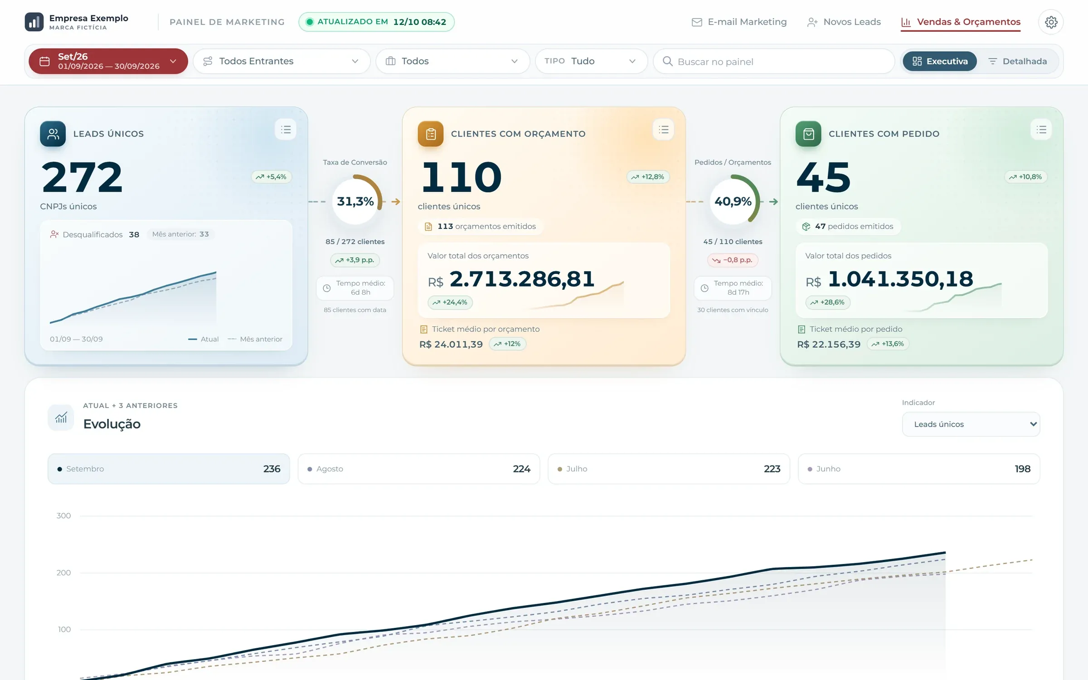Screen dimensions: 1088x680
Task: Click the calendar icon in the Set/26 date filter
Action: (x=44, y=61)
